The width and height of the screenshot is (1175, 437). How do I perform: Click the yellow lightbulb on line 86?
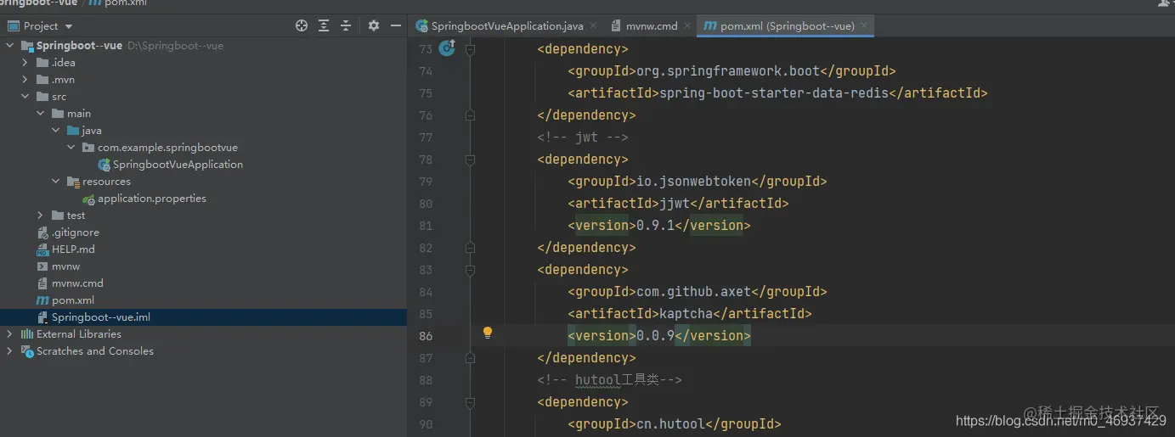[488, 333]
